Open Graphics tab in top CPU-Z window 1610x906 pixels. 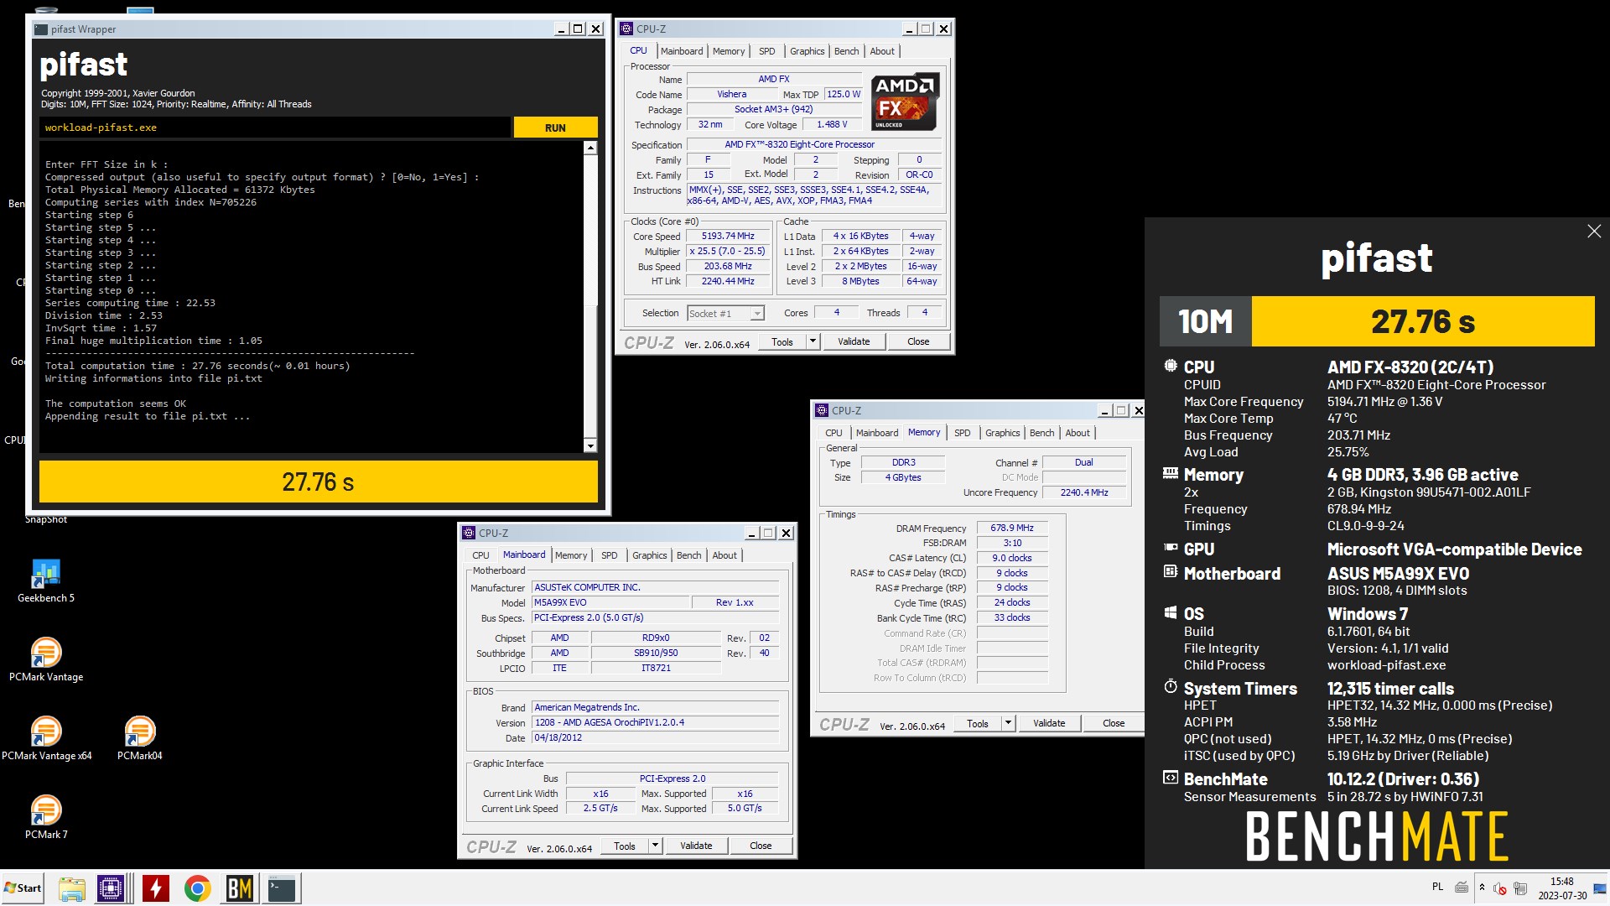[807, 51]
